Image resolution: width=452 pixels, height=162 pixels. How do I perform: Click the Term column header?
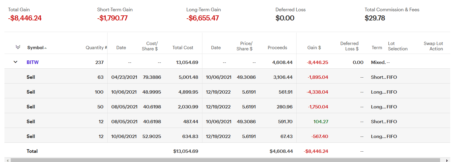coord(377,47)
